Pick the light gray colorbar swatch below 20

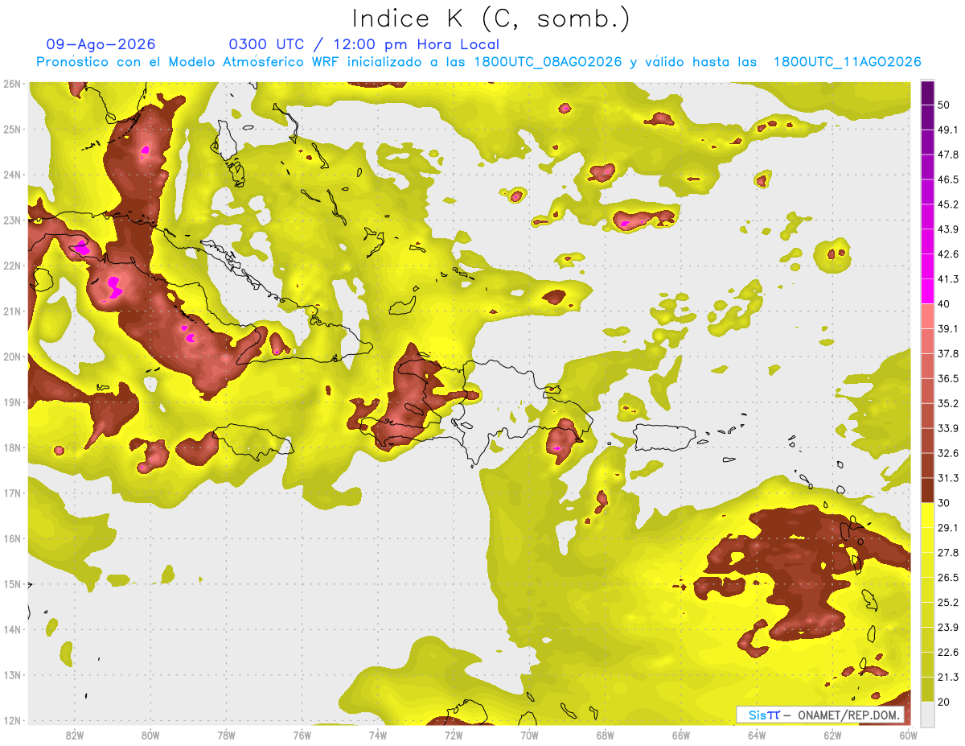[x=927, y=714]
